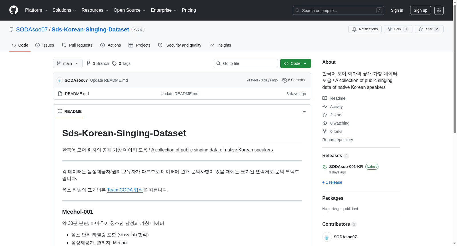457x246 pixels.
Task: Open 6 Commits history link
Action: [x=293, y=80]
